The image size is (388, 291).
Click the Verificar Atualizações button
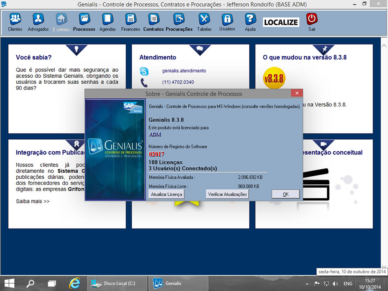(227, 194)
